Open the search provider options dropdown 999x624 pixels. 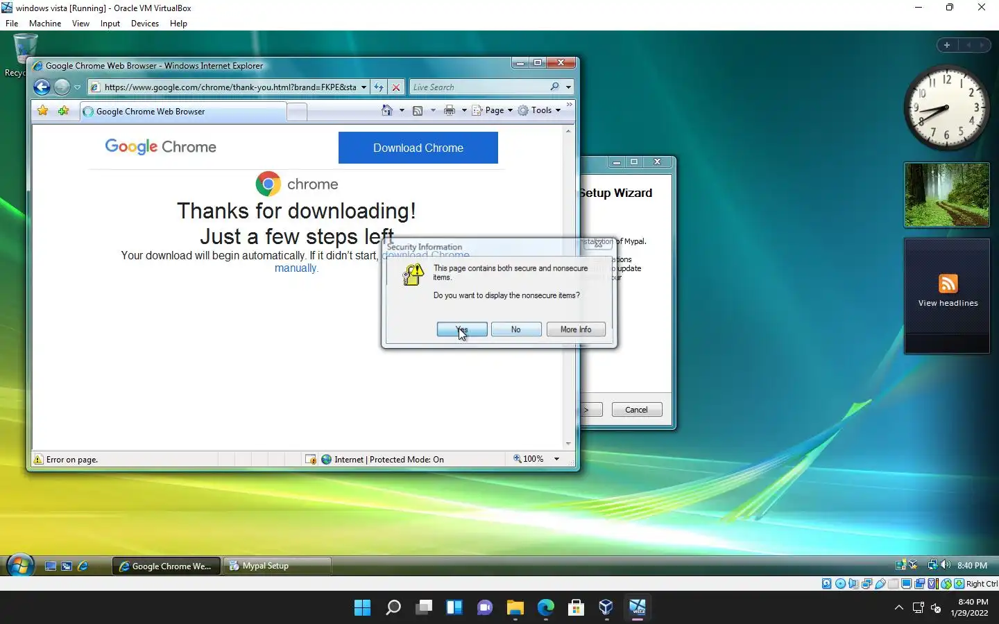[x=568, y=87]
